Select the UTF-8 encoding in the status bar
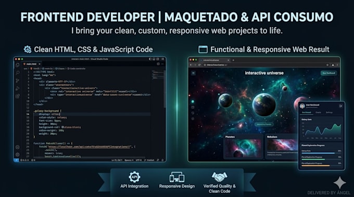The image size is (354, 197). [138, 160]
